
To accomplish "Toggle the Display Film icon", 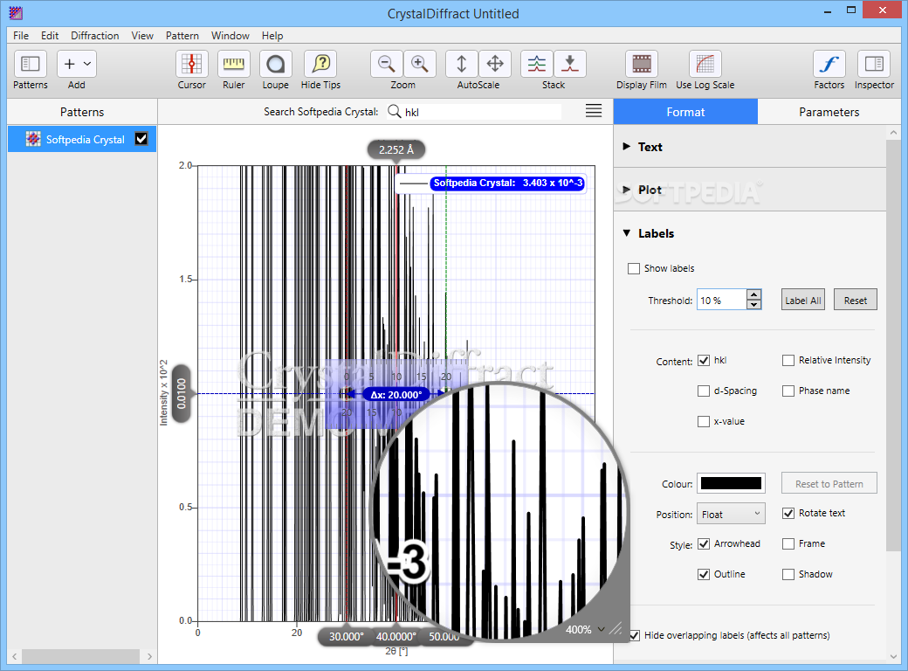I will (642, 64).
